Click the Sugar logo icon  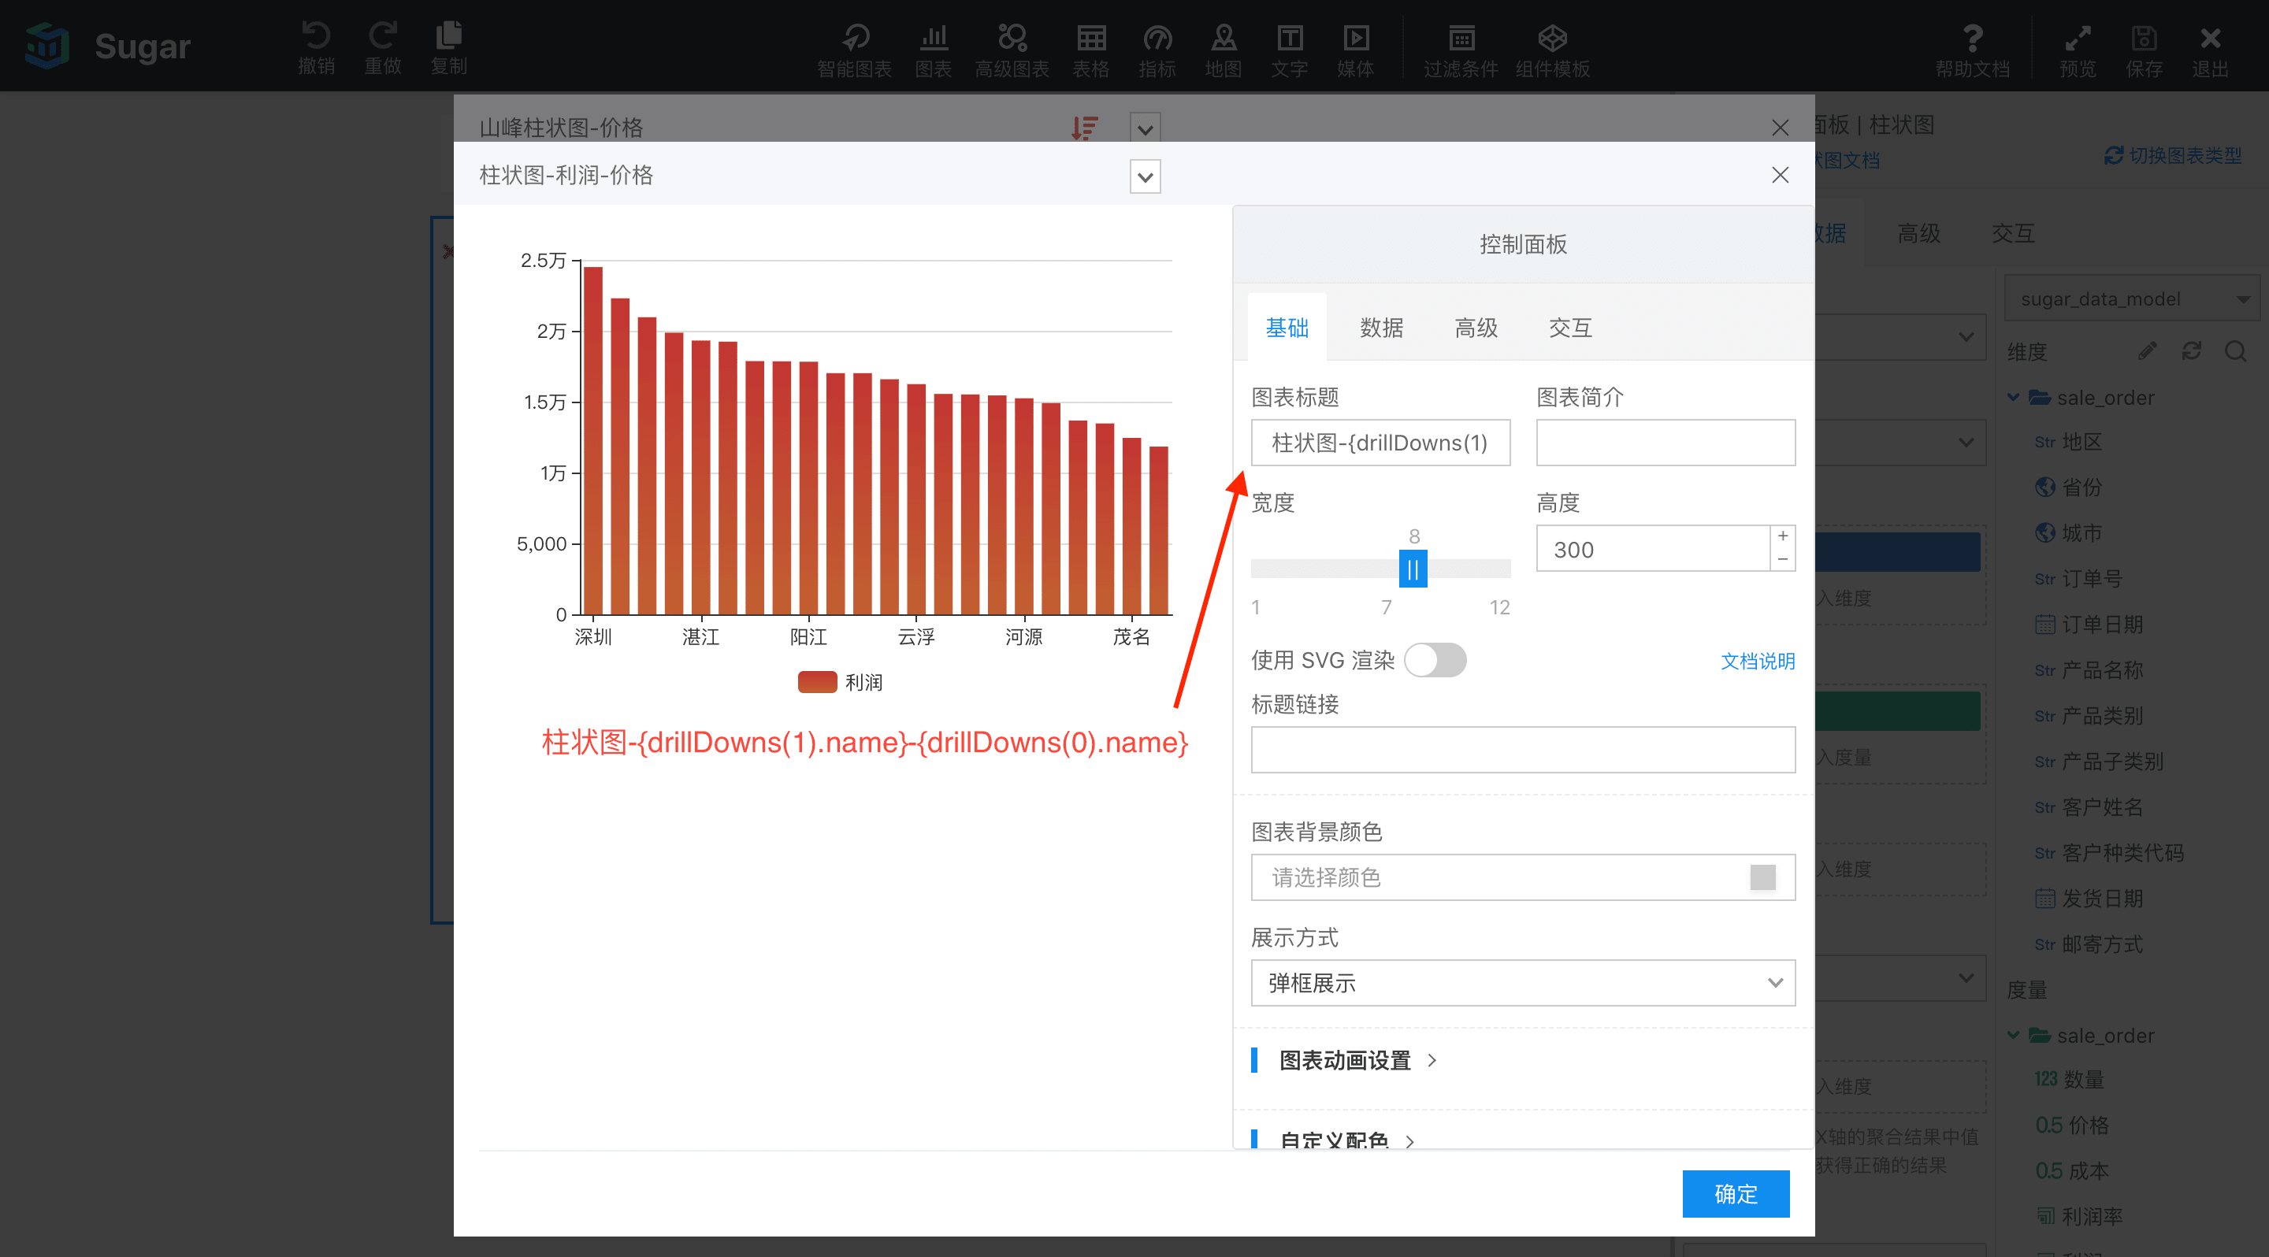[47, 46]
